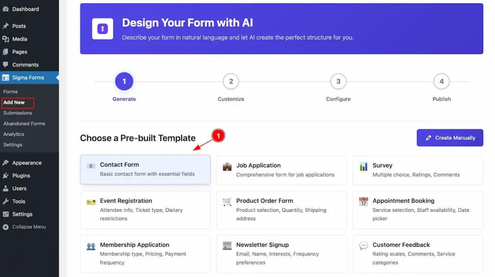Image resolution: width=495 pixels, height=277 pixels.
Task: Click the speech bubble icon on Customer Feedback
Action: point(364,246)
